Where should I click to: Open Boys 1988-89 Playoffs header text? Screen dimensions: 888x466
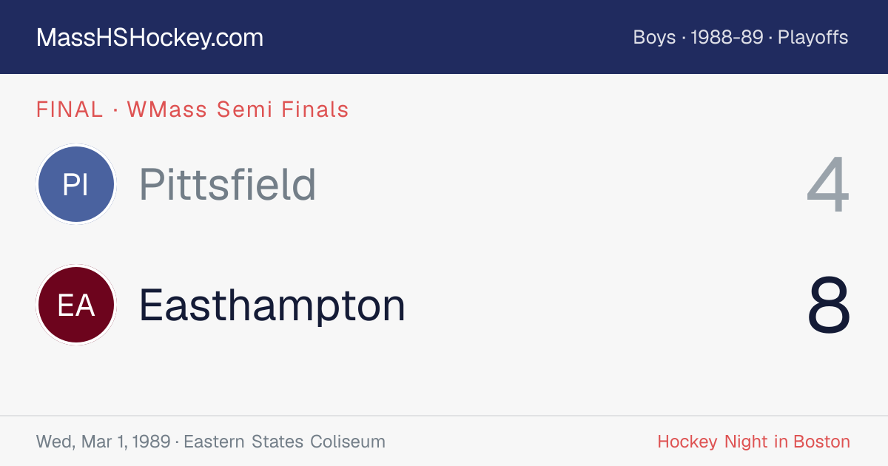pos(741,37)
